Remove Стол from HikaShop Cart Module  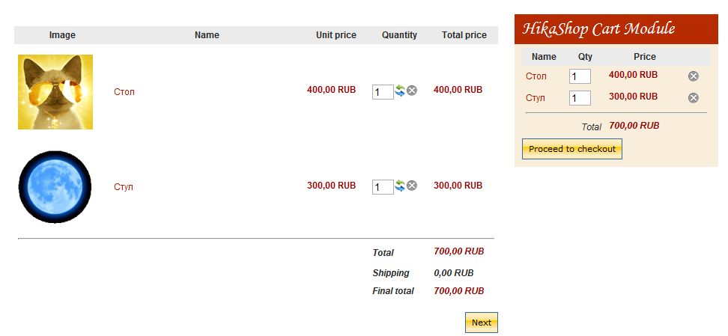coord(694,76)
